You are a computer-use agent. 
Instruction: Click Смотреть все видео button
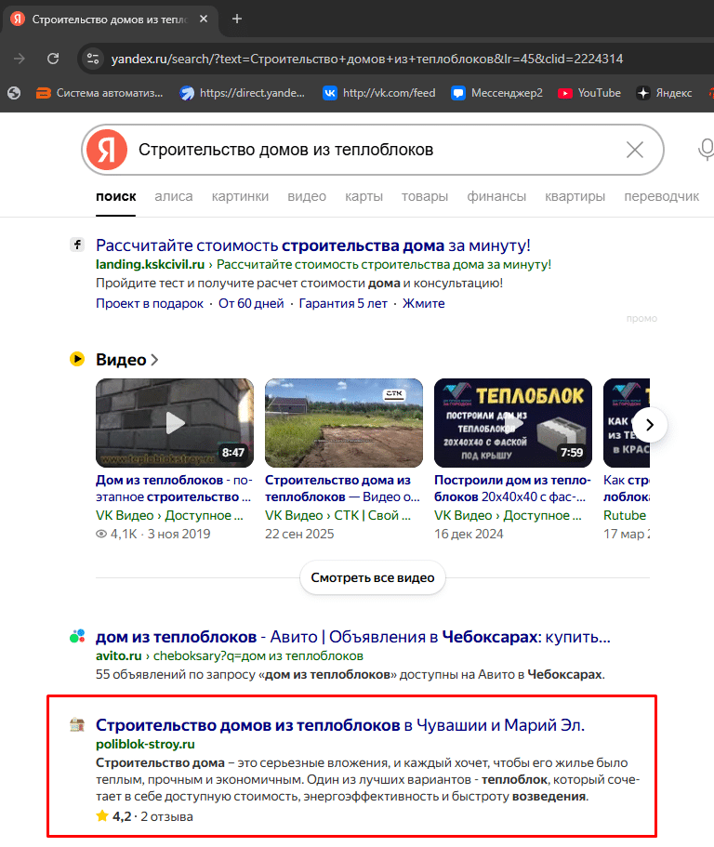tap(373, 577)
